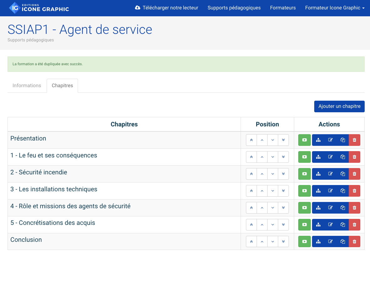Move 1 - Le feu to the top

click(x=251, y=157)
